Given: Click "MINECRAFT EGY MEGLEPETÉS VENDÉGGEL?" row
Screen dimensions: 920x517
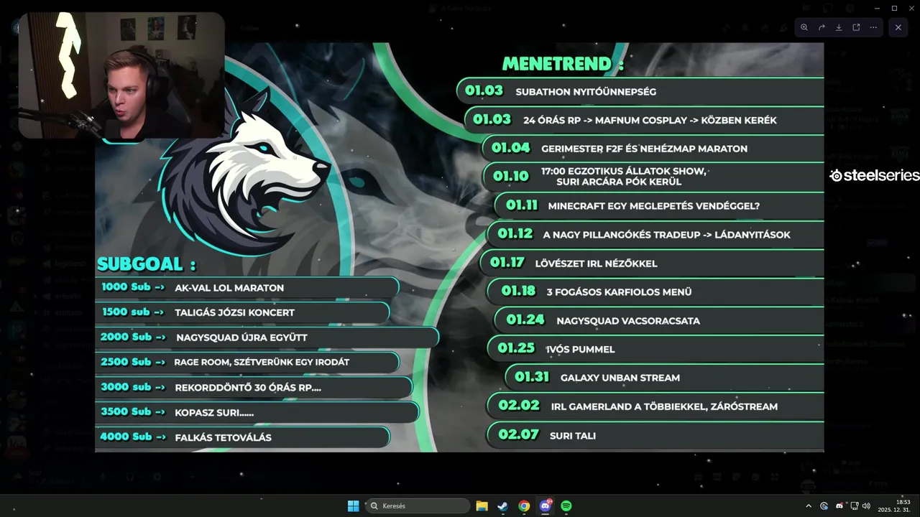Looking at the screenshot, I should coord(660,206).
